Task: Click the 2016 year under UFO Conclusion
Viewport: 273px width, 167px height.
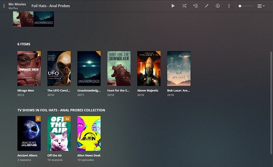Action: (x=51, y=95)
